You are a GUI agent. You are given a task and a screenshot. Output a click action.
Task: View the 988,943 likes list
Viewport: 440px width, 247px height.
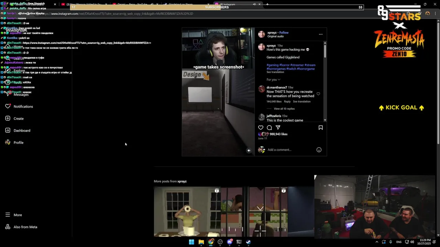click(278, 134)
